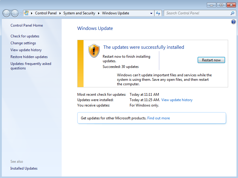Click the magnifier icon in the search box
This screenshot has height=178, width=238.
(x=232, y=13)
